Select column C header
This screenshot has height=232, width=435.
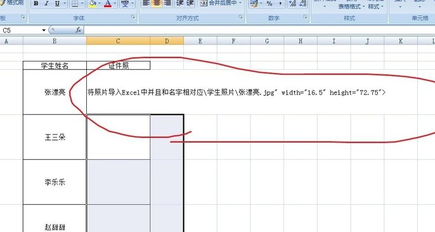pos(118,41)
